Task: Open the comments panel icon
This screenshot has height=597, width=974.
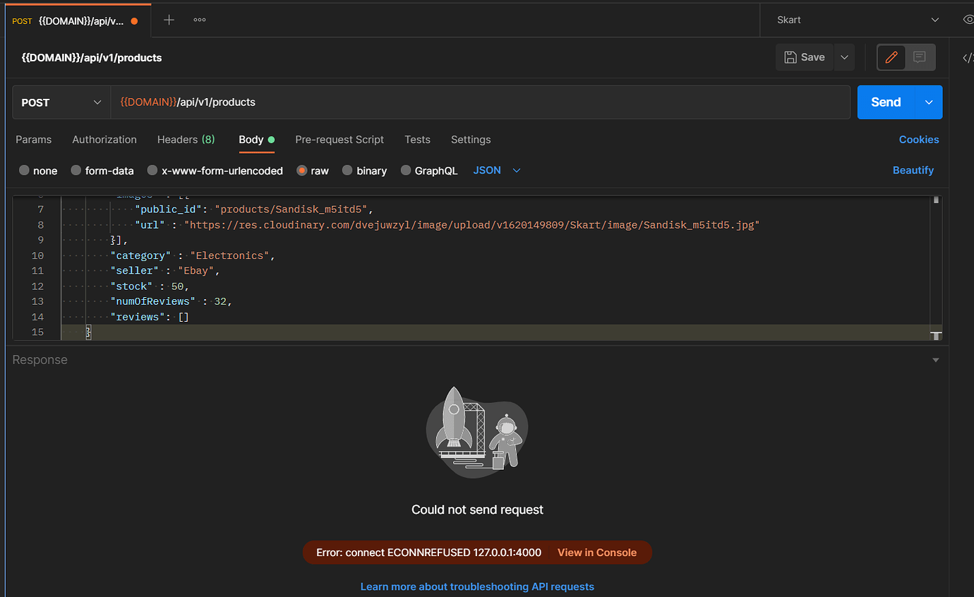Action: click(x=918, y=57)
